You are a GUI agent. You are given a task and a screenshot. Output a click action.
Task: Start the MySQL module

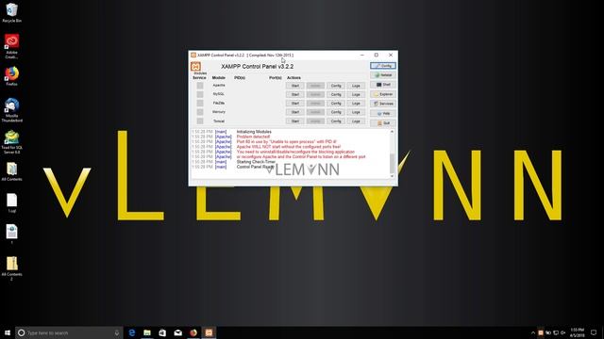click(x=295, y=94)
